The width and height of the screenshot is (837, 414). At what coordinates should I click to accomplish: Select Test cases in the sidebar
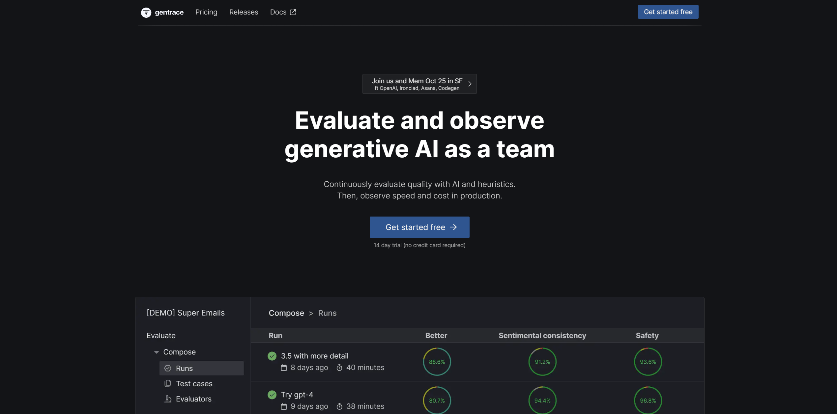pyautogui.click(x=194, y=383)
